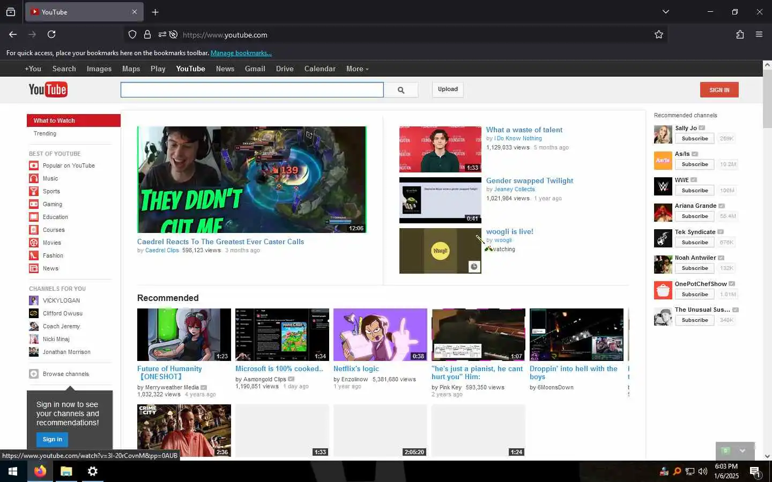This screenshot has width=772, height=482.
Task: Open the Nicki Minaj channel link
Action: [x=56, y=339]
